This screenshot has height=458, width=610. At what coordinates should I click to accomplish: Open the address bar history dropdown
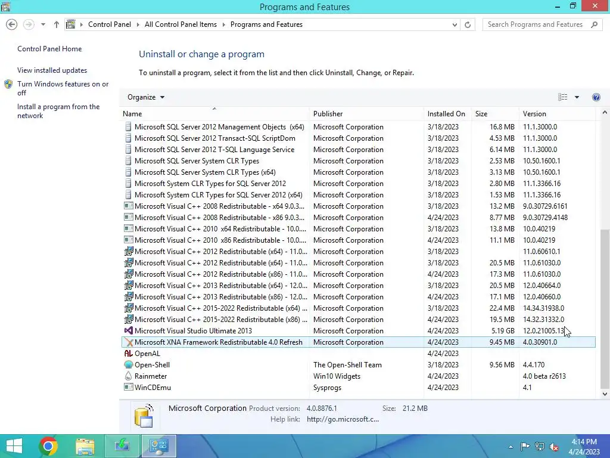click(455, 24)
